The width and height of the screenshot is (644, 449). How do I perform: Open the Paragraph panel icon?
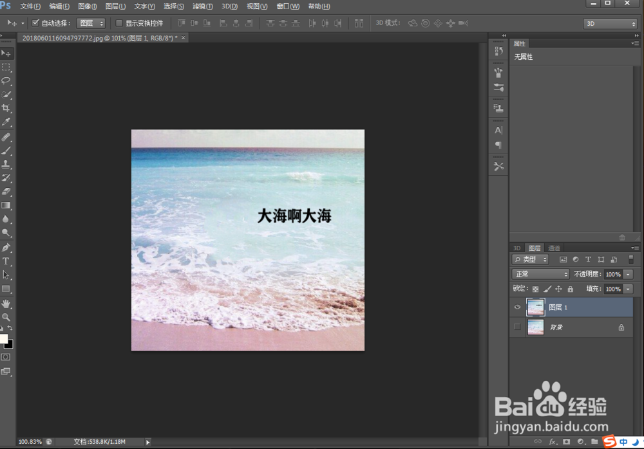point(498,145)
